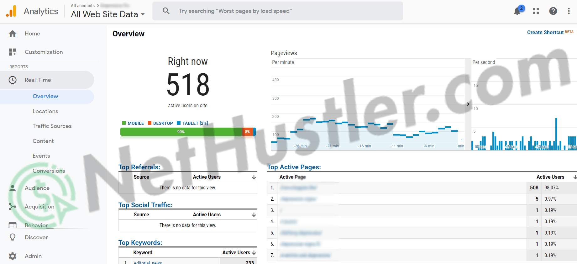Click the Google Analytics logo

coord(11,11)
